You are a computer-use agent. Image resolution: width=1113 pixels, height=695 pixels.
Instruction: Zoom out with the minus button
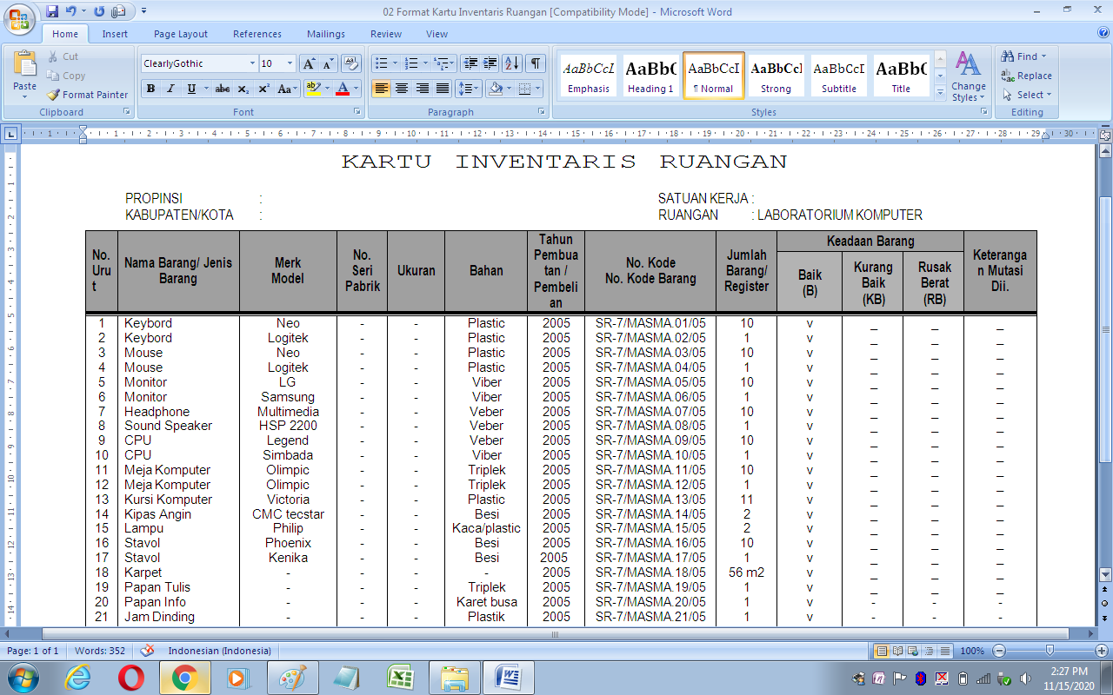(999, 651)
